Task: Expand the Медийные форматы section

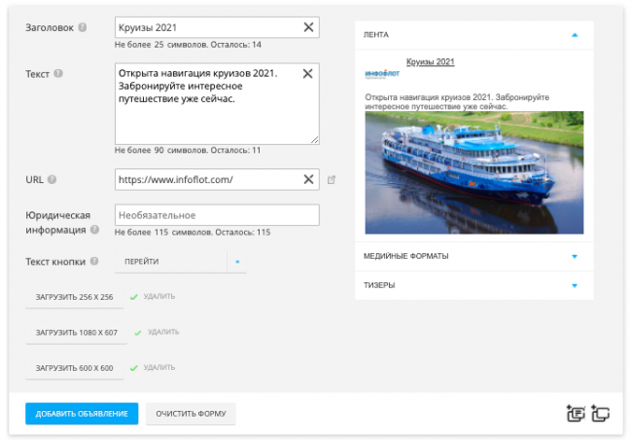Action: tap(575, 256)
